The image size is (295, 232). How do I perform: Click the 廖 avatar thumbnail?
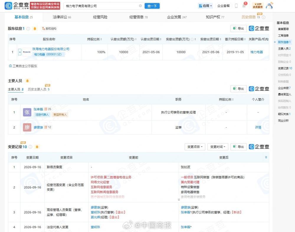[x=27, y=127]
